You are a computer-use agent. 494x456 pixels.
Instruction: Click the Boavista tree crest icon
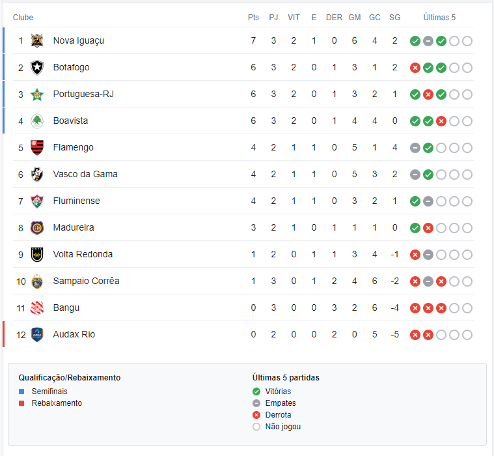(37, 121)
